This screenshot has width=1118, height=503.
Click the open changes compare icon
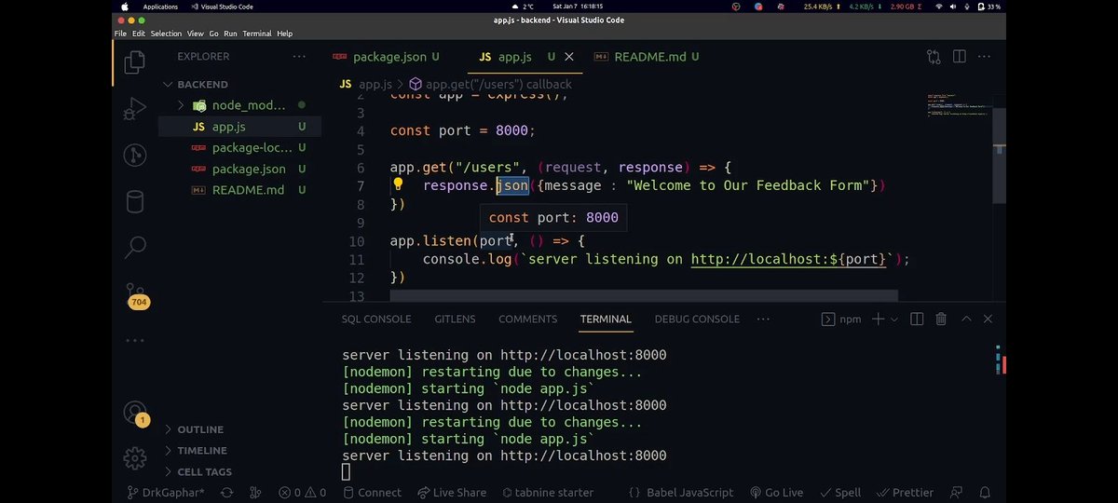pos(934,57)
